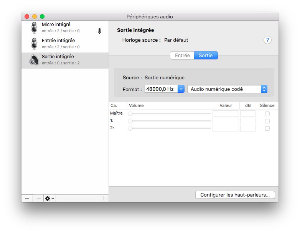Image resolution: width=300 pixels, height=233 pixels.
Task: Click the Micro intégré microphone icon
Action: (34, 28)
